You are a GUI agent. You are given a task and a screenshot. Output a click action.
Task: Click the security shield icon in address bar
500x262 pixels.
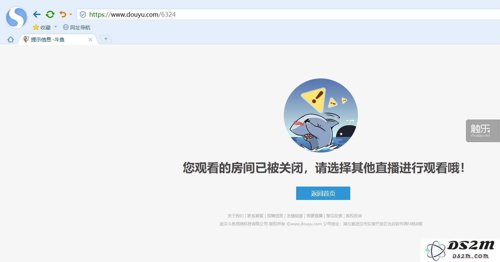coord(83,15)
